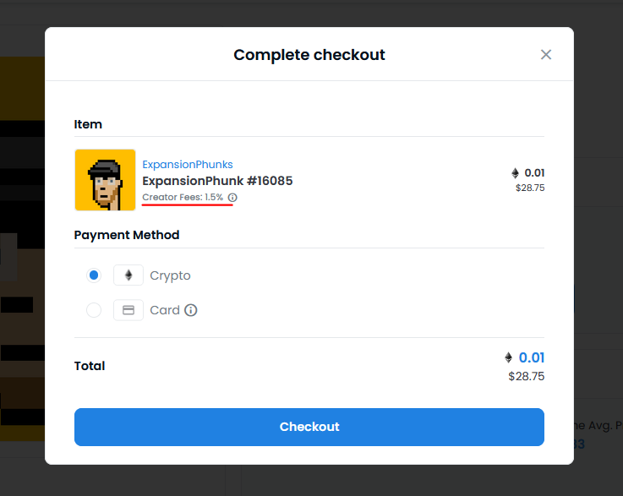Click the Creator Fees 1.5% text

coord(183,198)
